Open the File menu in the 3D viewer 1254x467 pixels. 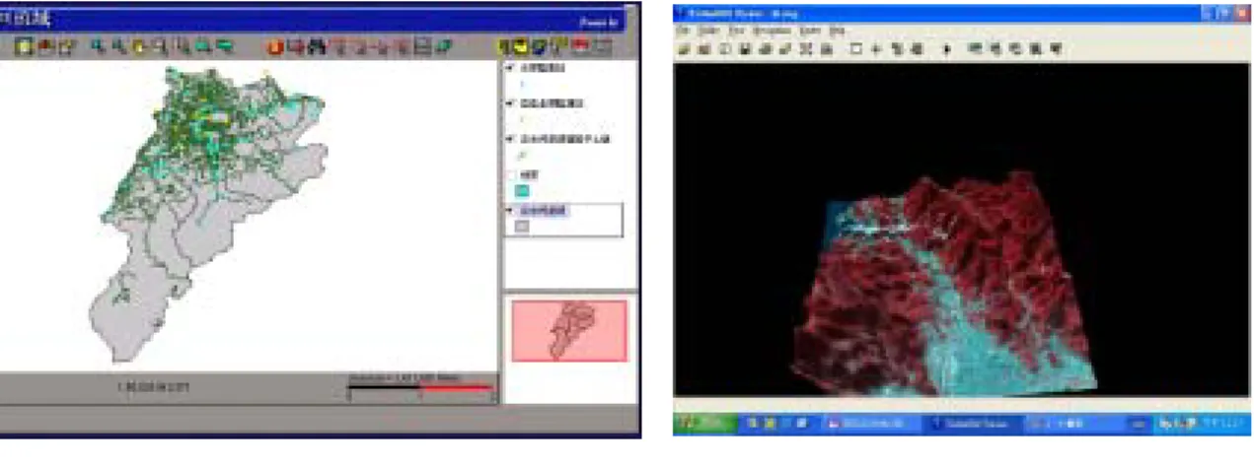pos(683,31)
